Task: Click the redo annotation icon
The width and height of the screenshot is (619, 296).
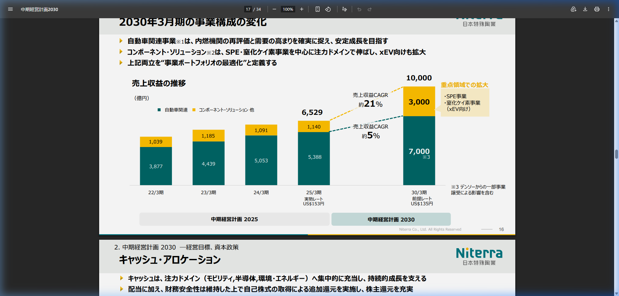Action: 370,9
